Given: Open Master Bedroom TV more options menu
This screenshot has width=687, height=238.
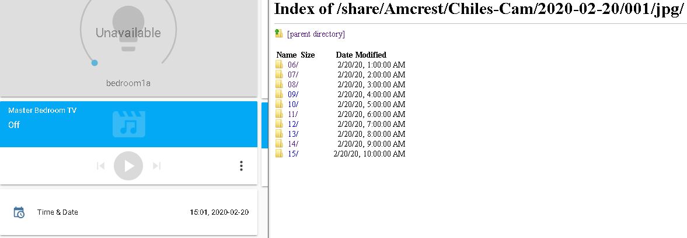Looking at the screenshot, I should [242, 166].
